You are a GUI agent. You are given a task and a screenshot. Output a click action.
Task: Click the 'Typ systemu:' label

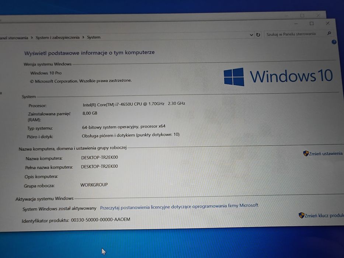point(40,128)
